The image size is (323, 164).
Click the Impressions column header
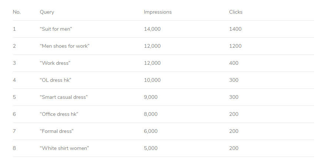coord(157,12)
